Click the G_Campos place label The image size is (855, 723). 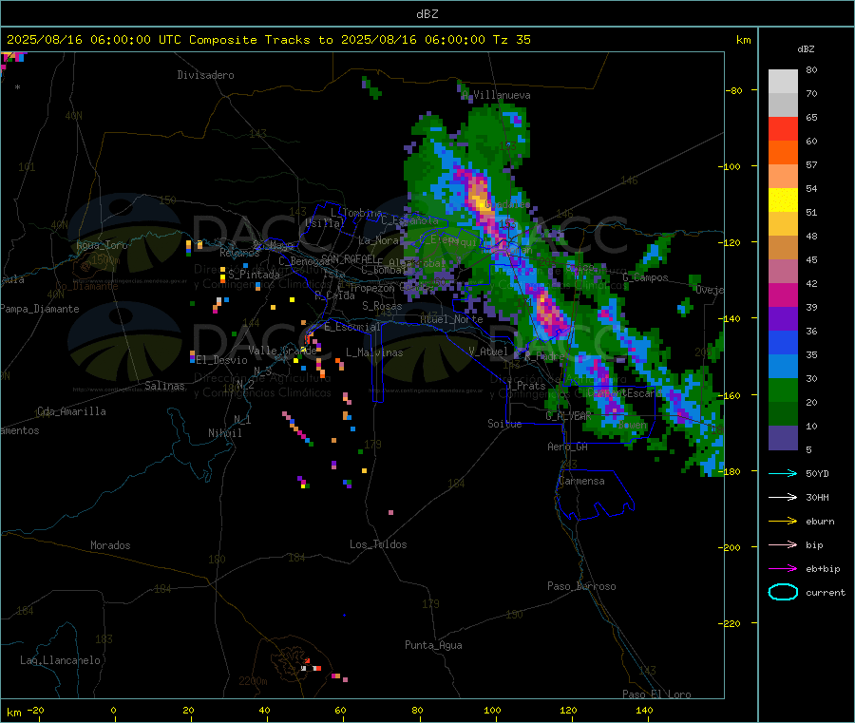click(x=646, y=277)
